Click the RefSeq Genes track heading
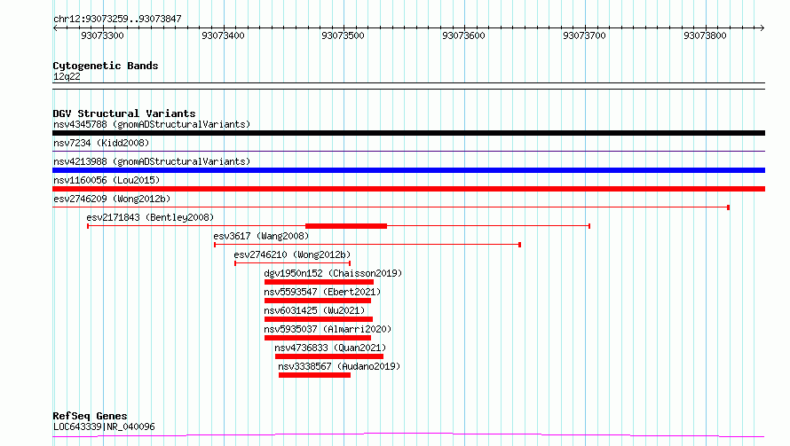 coord(90,417)
